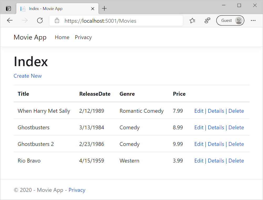Open the Privacy link in the footer
This screenshot has height=200, width=263.
pyautogui.click(x=77, y=190)
